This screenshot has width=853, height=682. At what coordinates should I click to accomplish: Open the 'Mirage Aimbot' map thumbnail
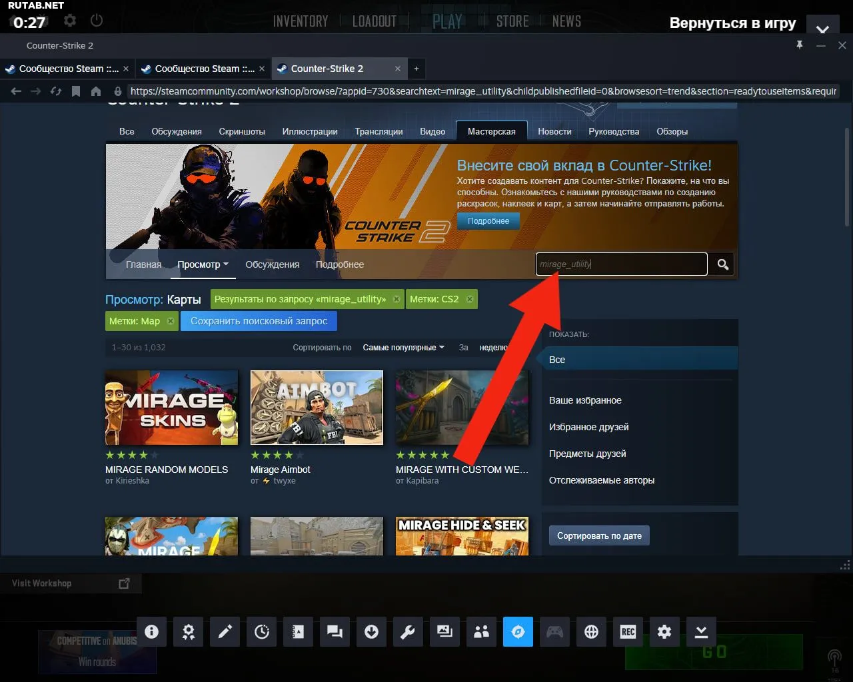coord(317,407)
